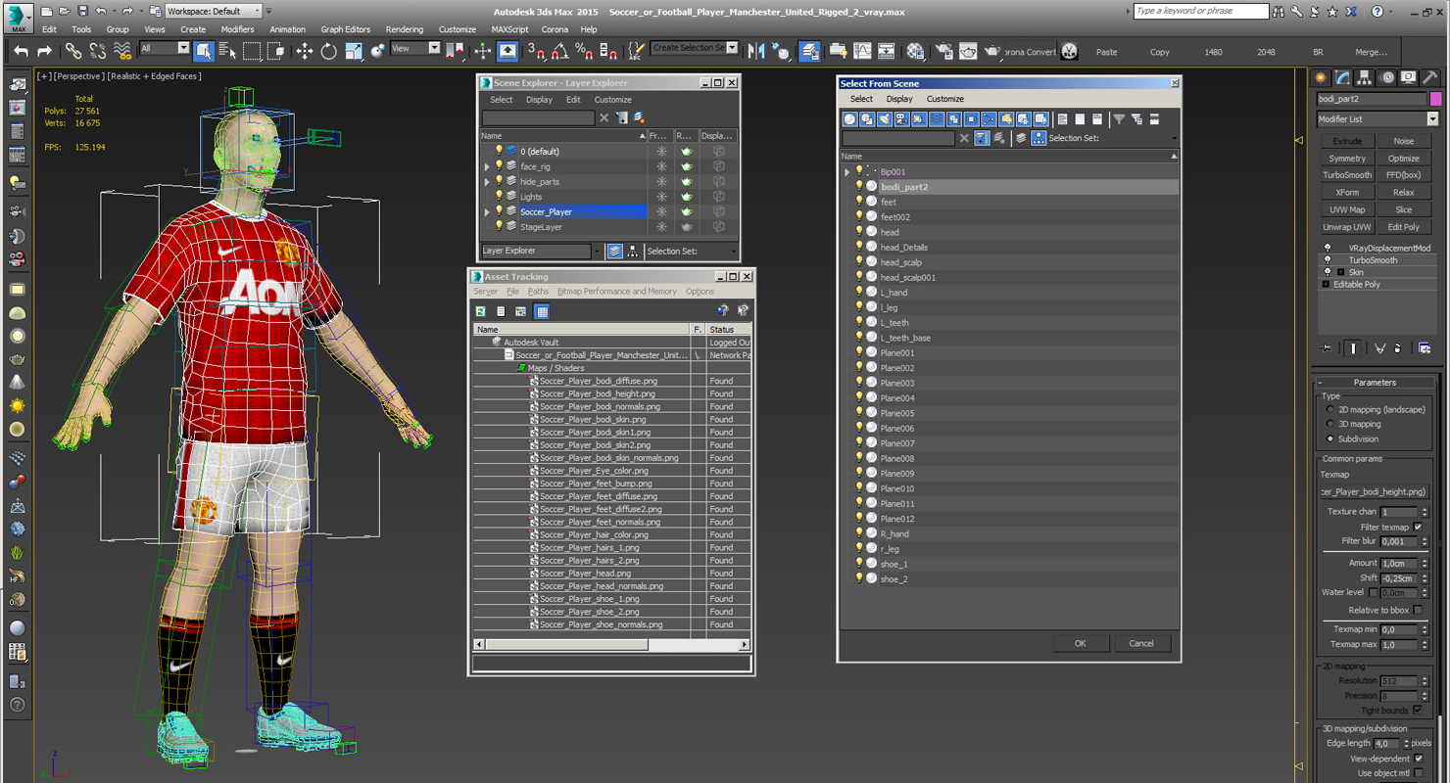This screenshot has width=1450, height=783.
Task: Click OK in Select From Scene
Action: click(x=1080, y=644)
